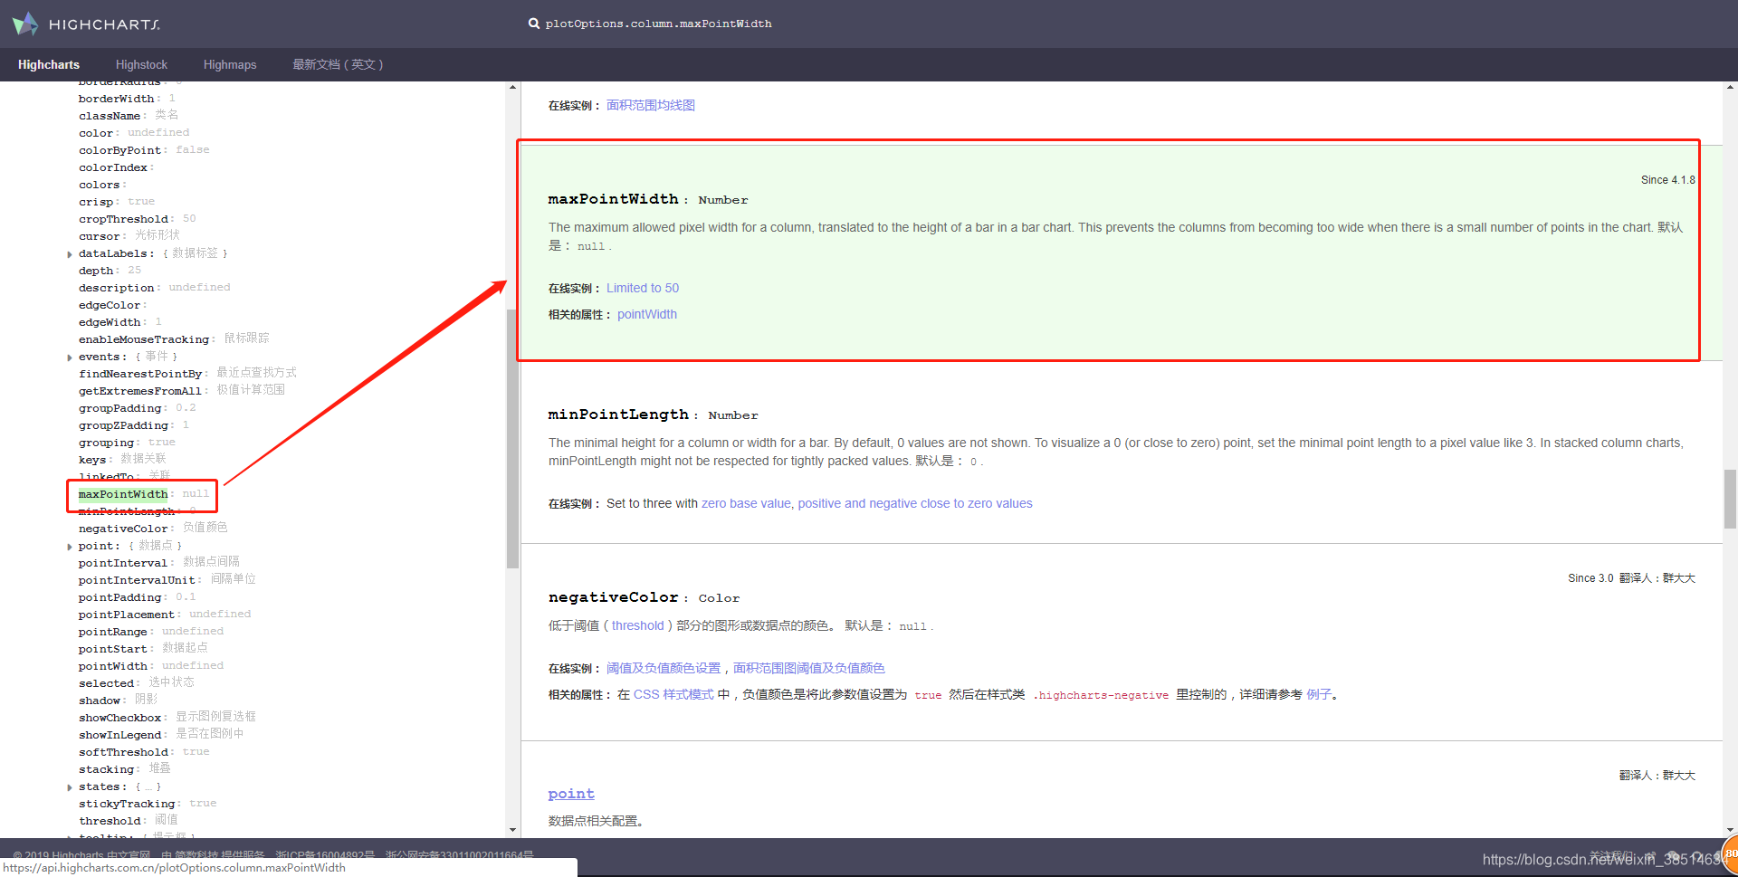Select showInLegend in the option tree
The image size is (1738, 877).
pos(119,735)
